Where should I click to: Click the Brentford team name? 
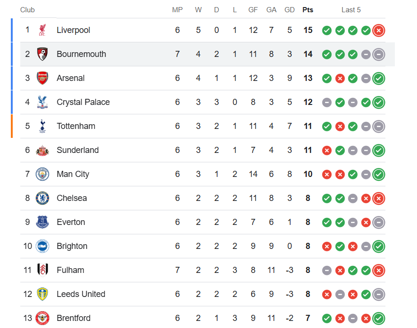[74, 318]
